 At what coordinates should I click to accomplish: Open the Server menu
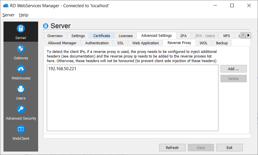(x=8, y=15)
